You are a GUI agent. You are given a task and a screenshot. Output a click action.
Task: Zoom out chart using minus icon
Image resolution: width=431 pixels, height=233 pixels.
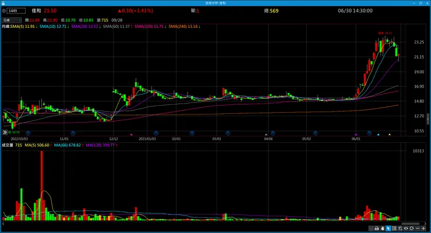click(x=418, y=228)
